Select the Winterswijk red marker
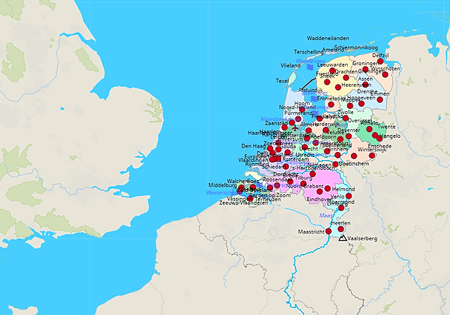 click(372, 156)
